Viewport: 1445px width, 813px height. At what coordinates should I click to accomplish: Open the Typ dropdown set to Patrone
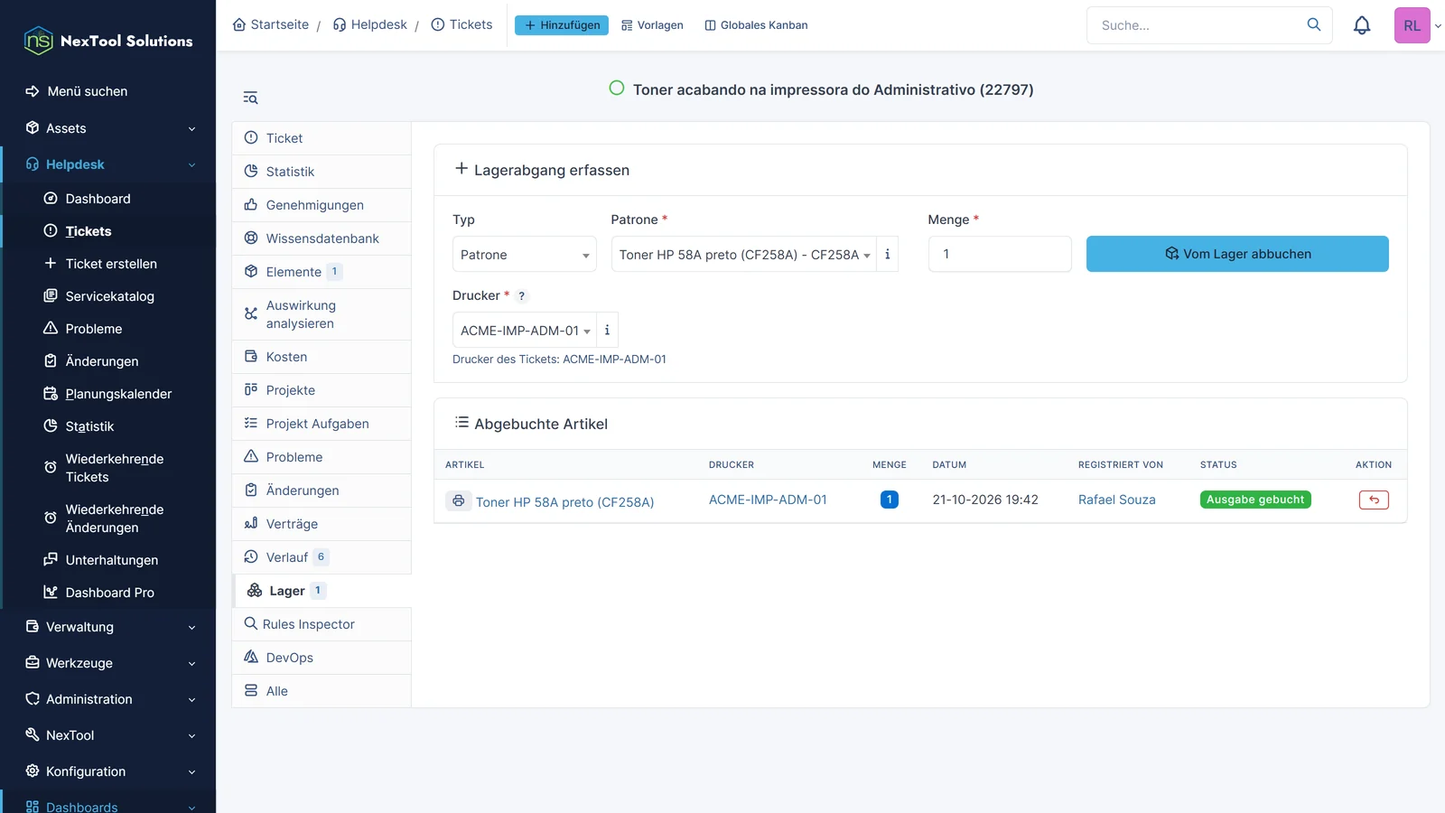tap(525, 255)
